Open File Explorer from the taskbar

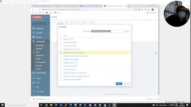[51, 105]
